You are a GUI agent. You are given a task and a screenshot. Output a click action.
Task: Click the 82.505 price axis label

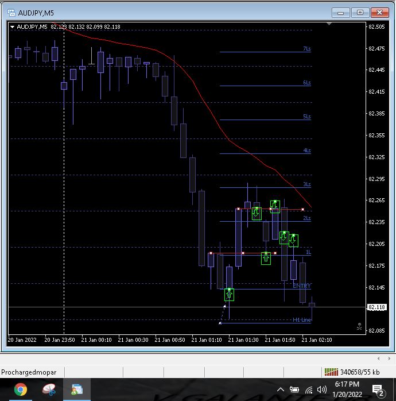(376, 26)
